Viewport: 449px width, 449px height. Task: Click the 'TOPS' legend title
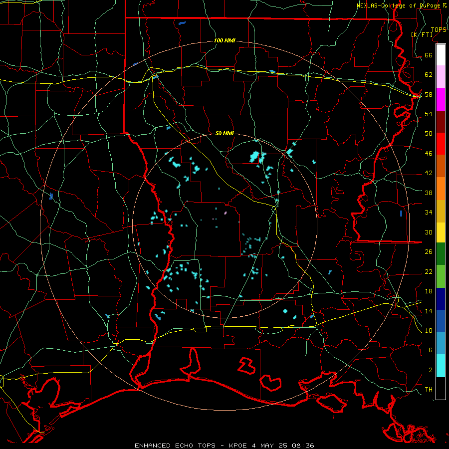click(439, 30)
